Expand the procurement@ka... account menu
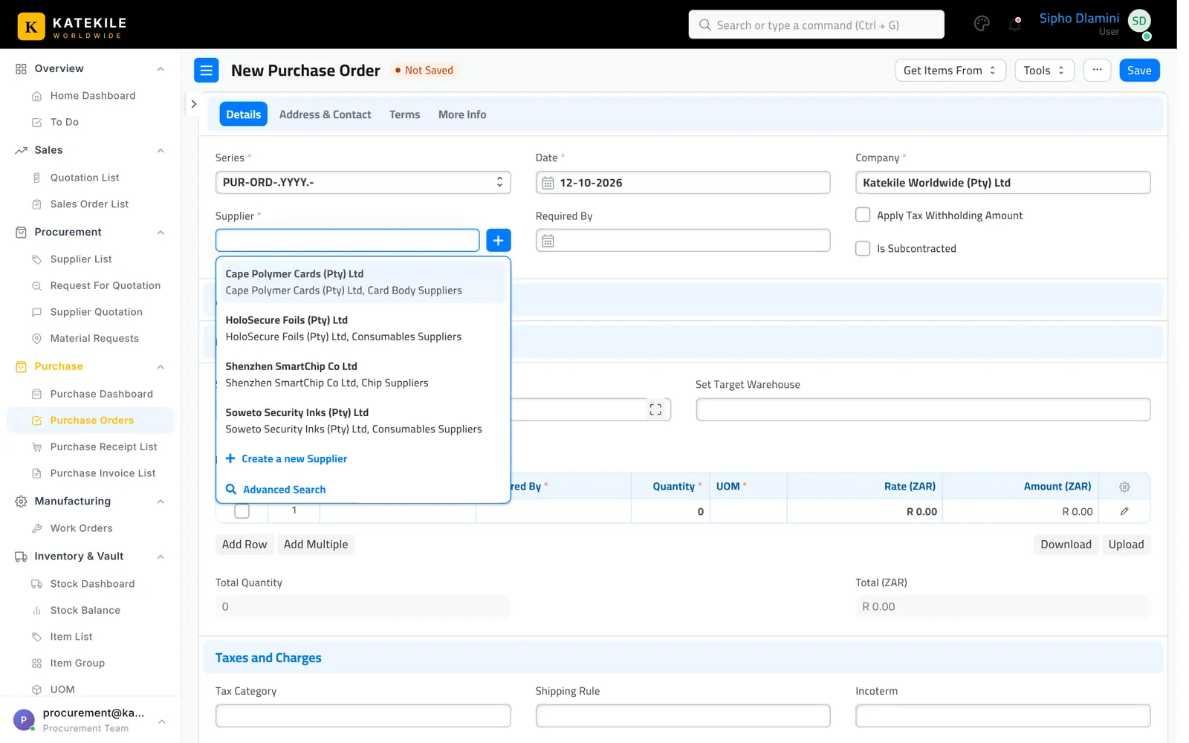Viewport: 1189px width, 743px height. pos(90,720)
